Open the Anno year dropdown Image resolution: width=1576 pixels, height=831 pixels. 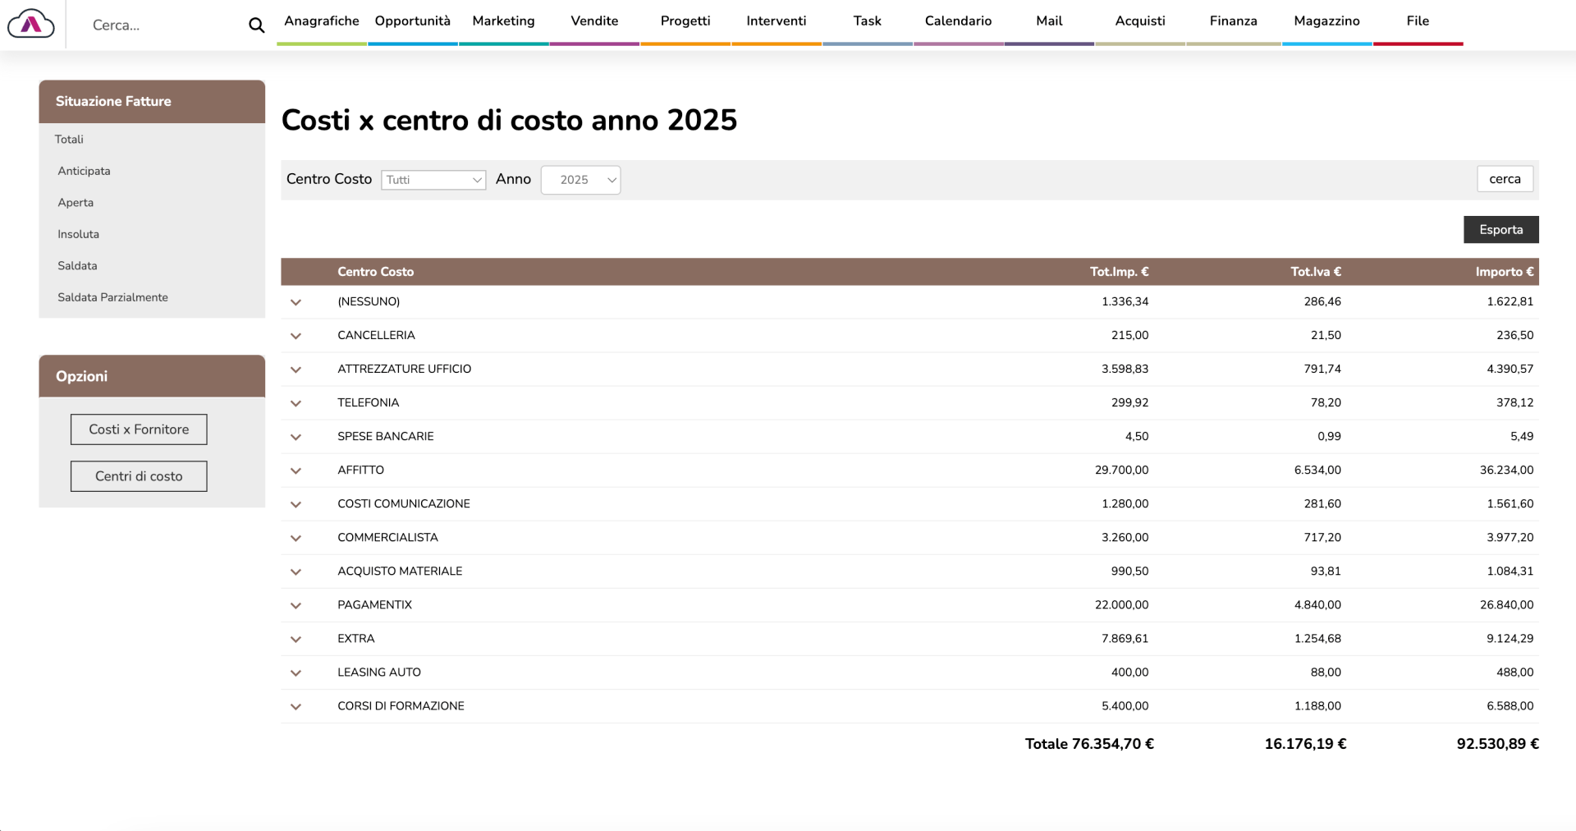tap(580, 180)
